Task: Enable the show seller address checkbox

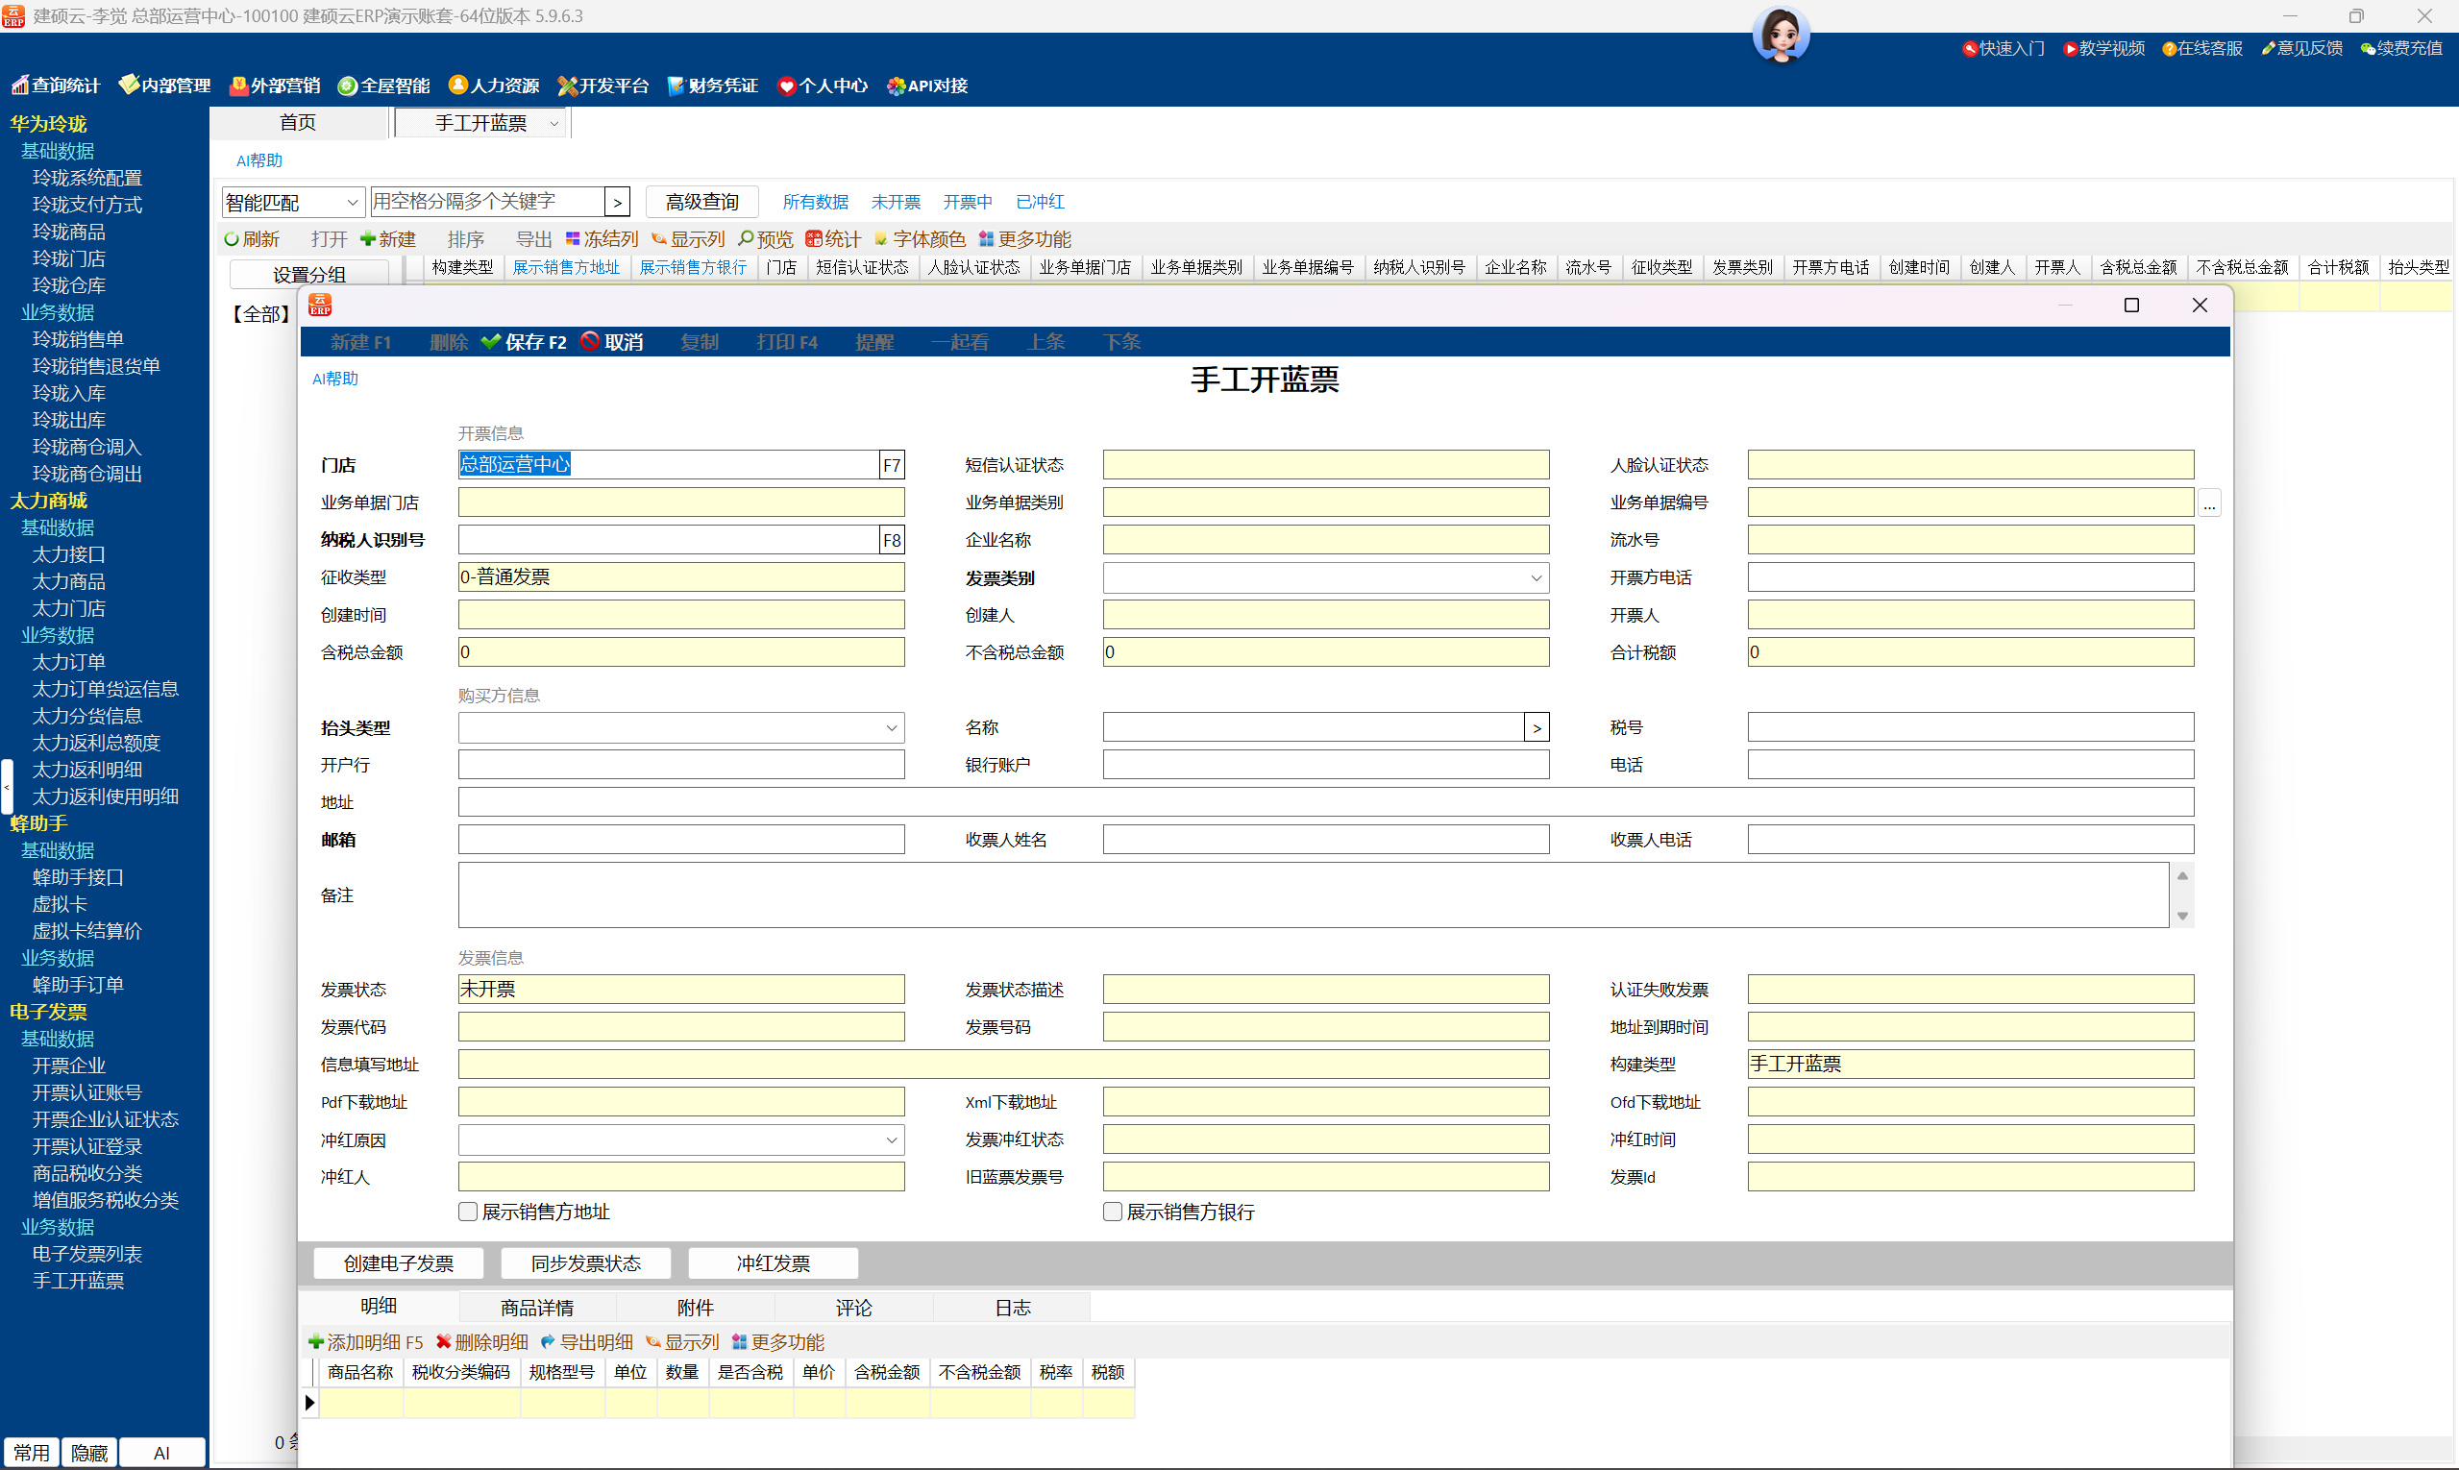Action: pyautogui.click(x=469, y=1212)
